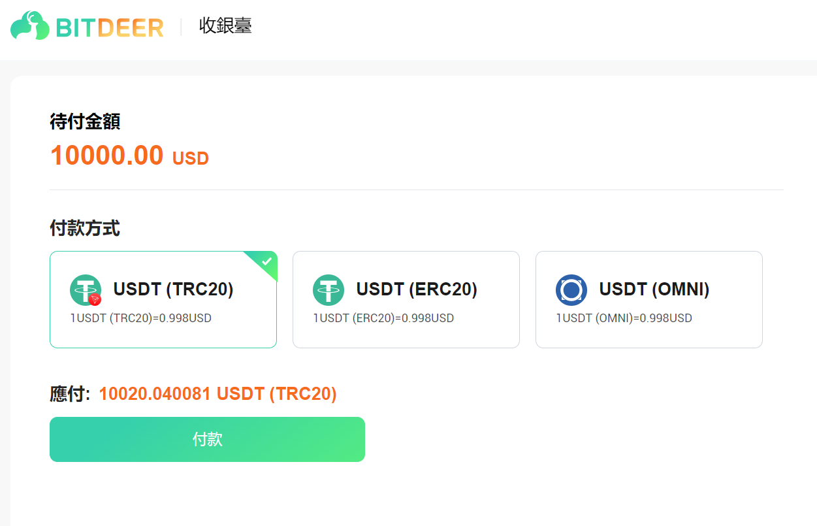Click the USDT (ERC20) Tether coin icon
817x526 pixels.
coord(328,290)
